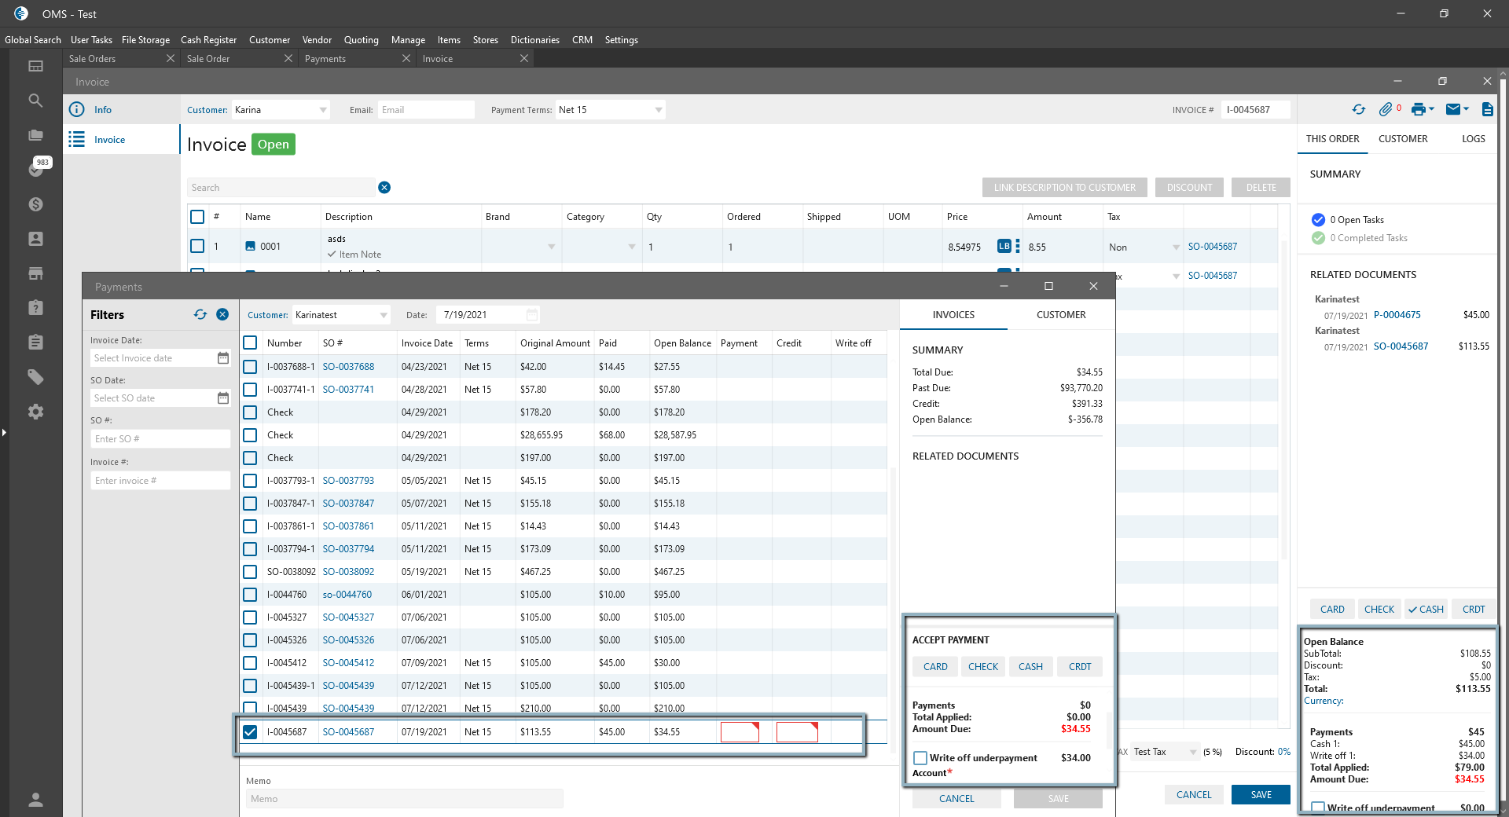Click the refresh icon in invoice toolbar
Viewport: 1509px width, 817px height.
1358,110
